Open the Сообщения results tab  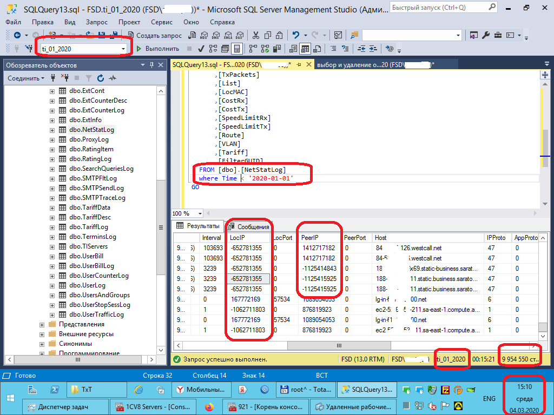pos(249,226)
